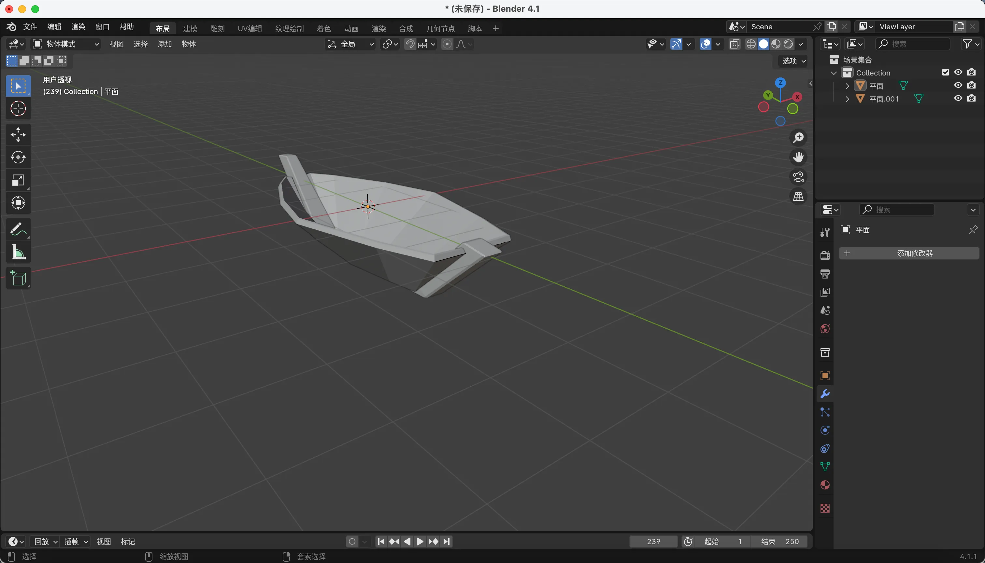
Task: Uncheck the Collection exclude checkbox
Action: tap(945, 72)
